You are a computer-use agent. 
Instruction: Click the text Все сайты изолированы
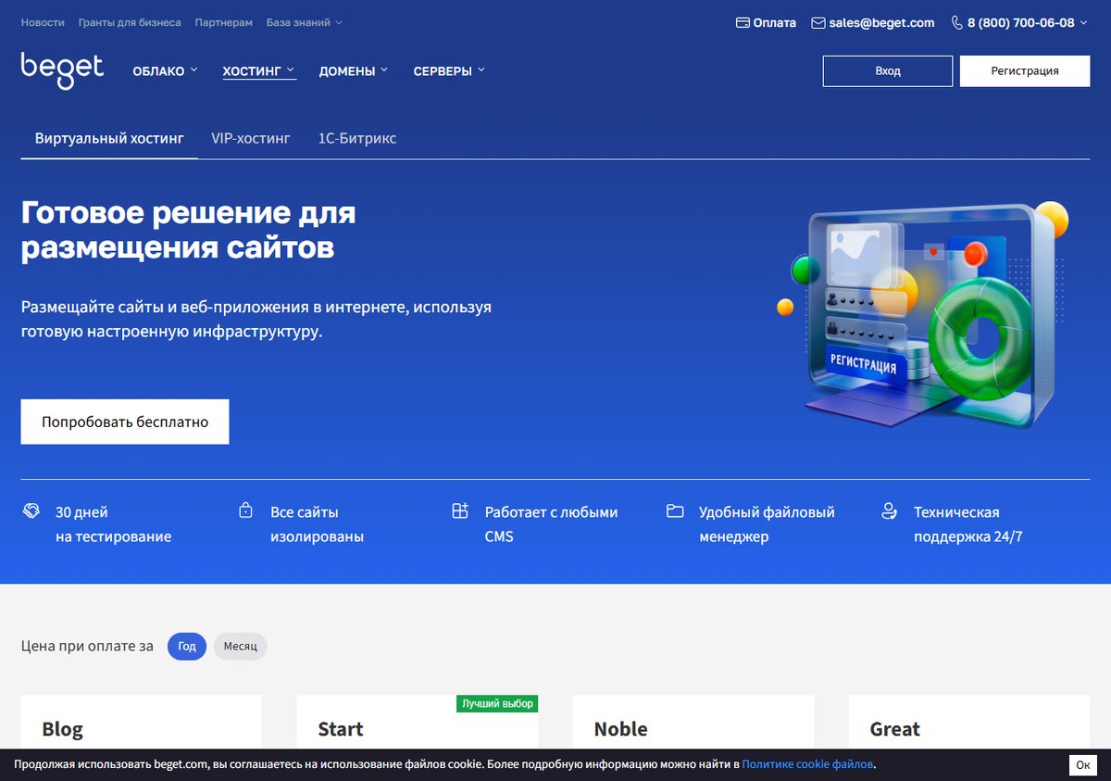[x=317, y=523]
